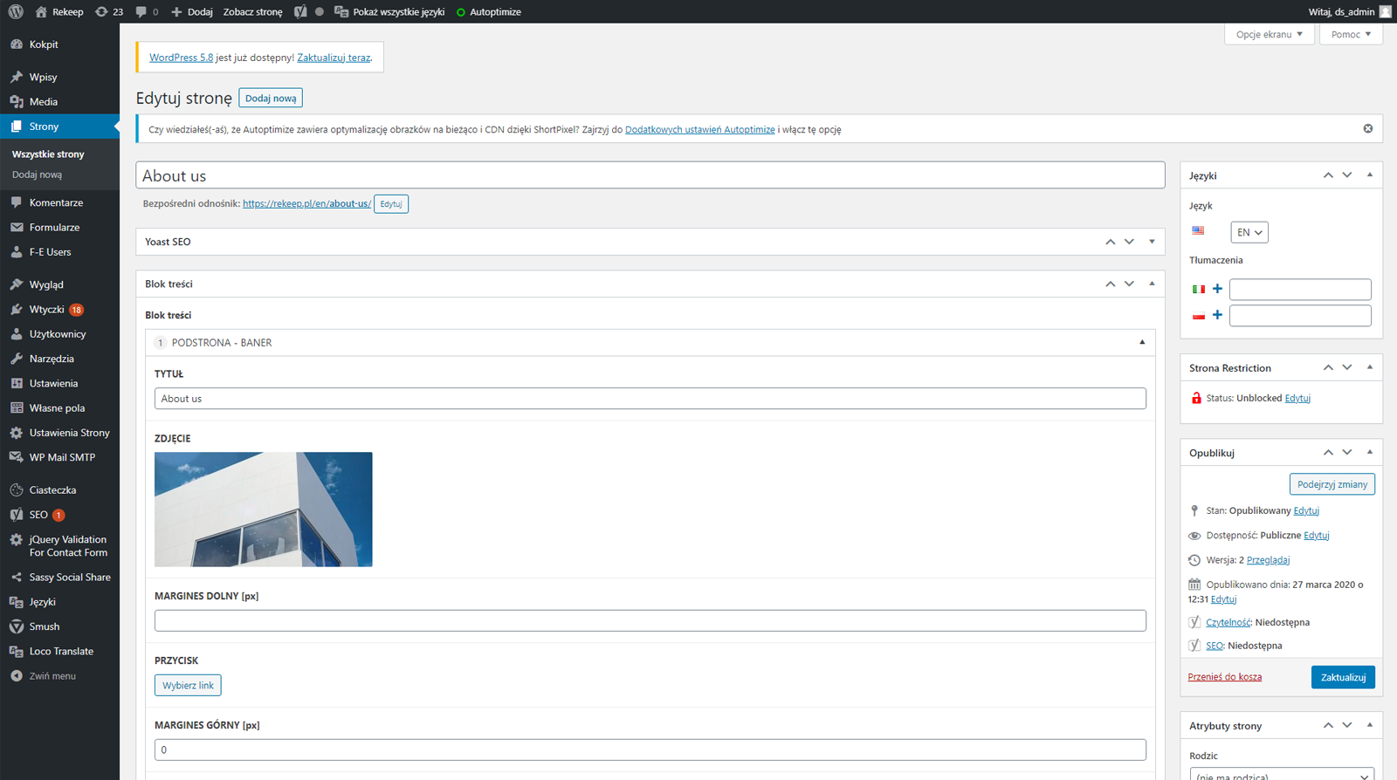Open Smush from the sidebar

pos(45,626)
